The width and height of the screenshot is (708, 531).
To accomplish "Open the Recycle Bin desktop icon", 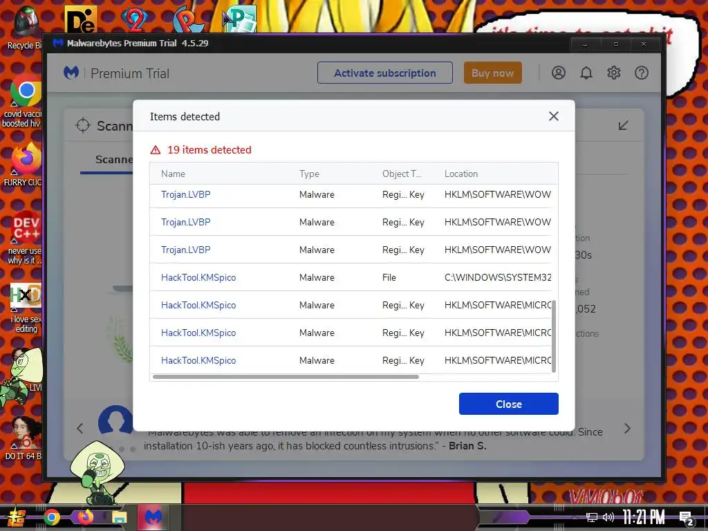I will (x=25, y=27).
